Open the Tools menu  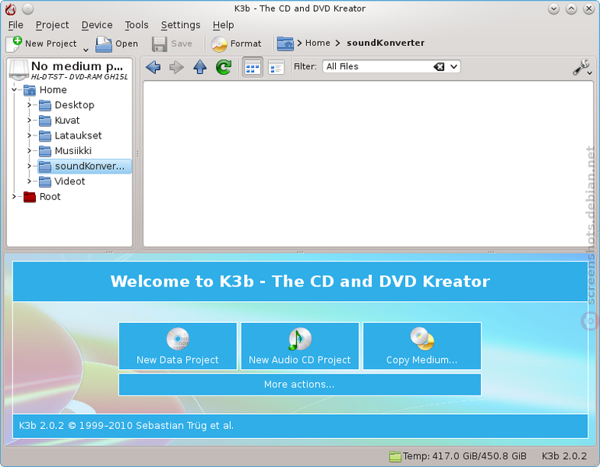point(136,25)
